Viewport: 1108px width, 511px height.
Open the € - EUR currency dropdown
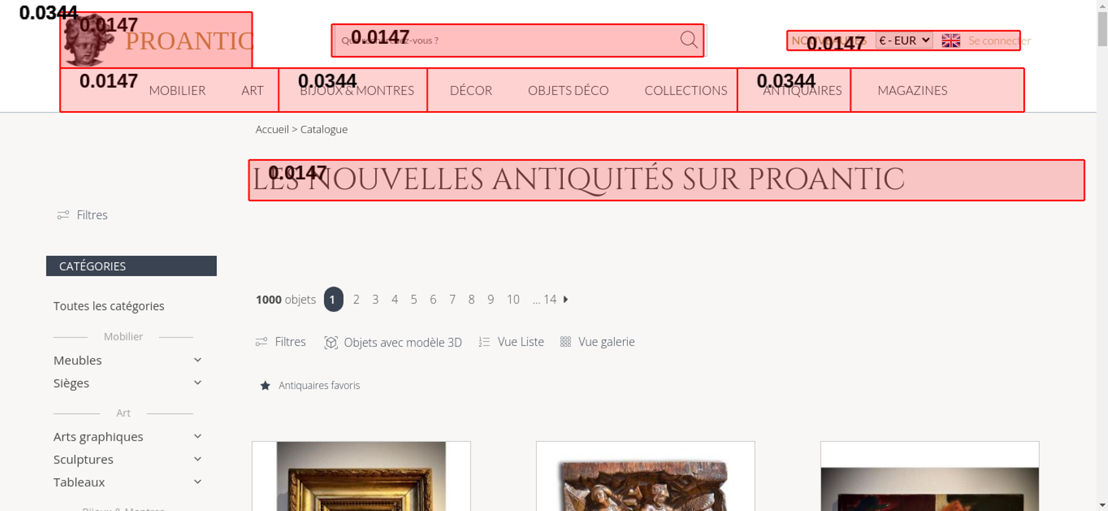point(904,40)
